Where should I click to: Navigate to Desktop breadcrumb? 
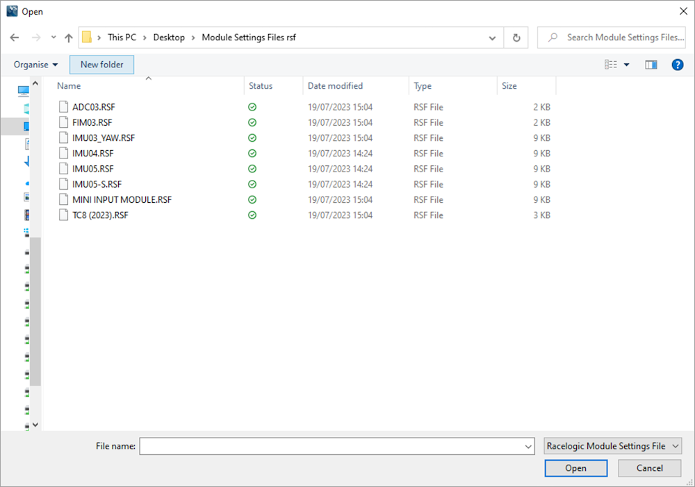169,38
